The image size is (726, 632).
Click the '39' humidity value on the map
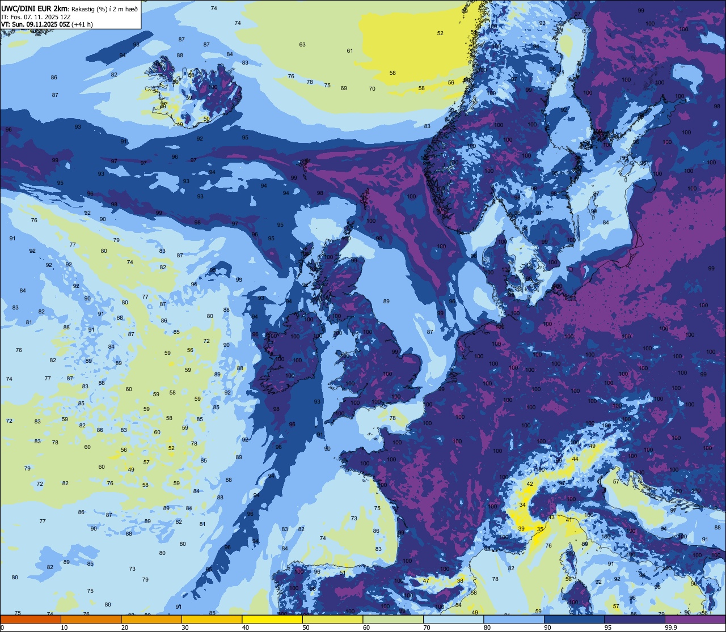coord(521,529)
